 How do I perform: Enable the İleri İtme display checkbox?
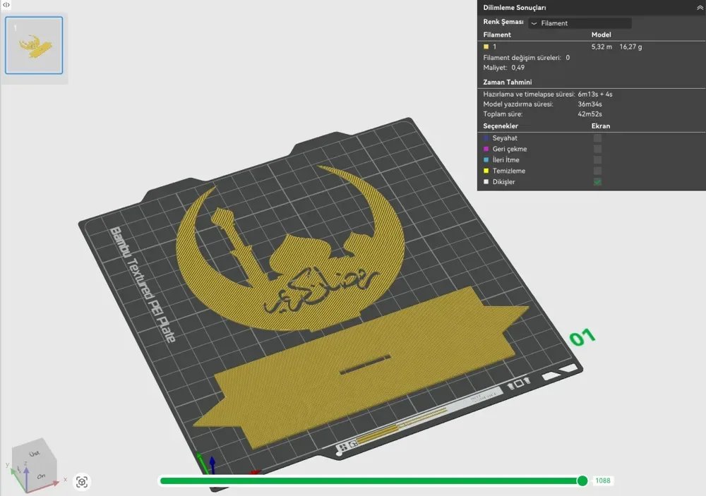tap(597, 159)
